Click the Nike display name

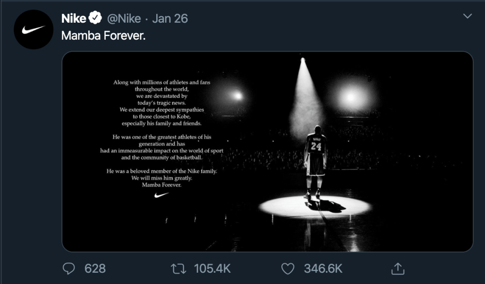pyautogui.click(x=74, y=18)
